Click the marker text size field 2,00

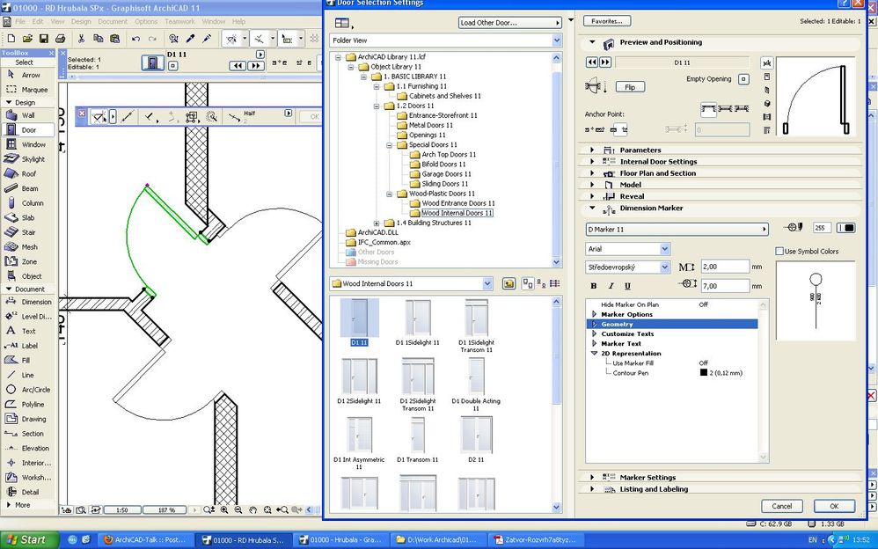pos(725,267)
